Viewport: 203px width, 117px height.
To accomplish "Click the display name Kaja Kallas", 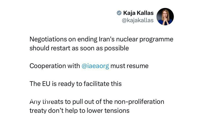I will 138,13.
